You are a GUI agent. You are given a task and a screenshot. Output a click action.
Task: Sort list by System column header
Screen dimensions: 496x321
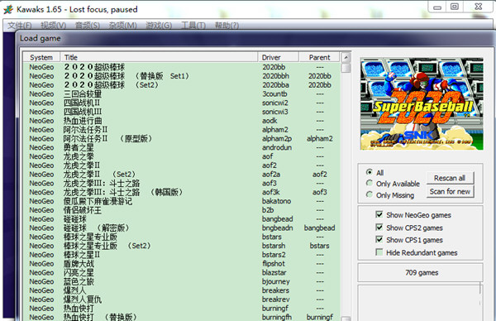(x=41, y=57)
